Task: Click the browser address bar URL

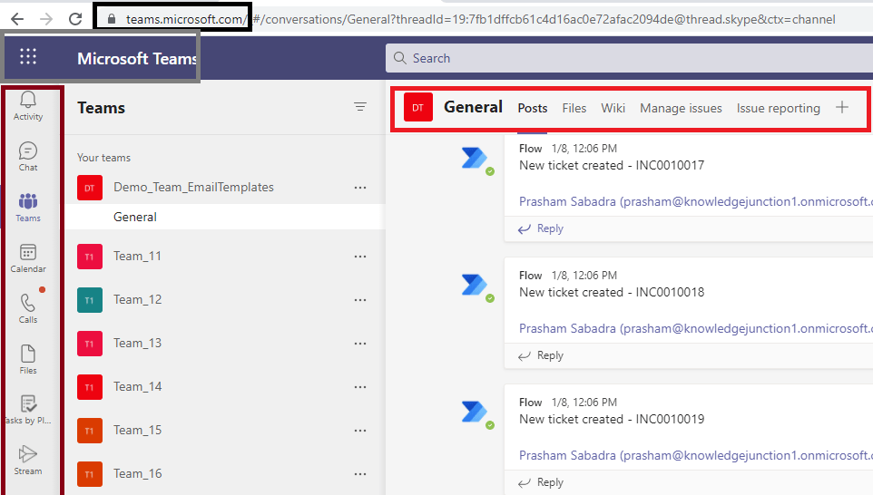Action: click(480, 19)
